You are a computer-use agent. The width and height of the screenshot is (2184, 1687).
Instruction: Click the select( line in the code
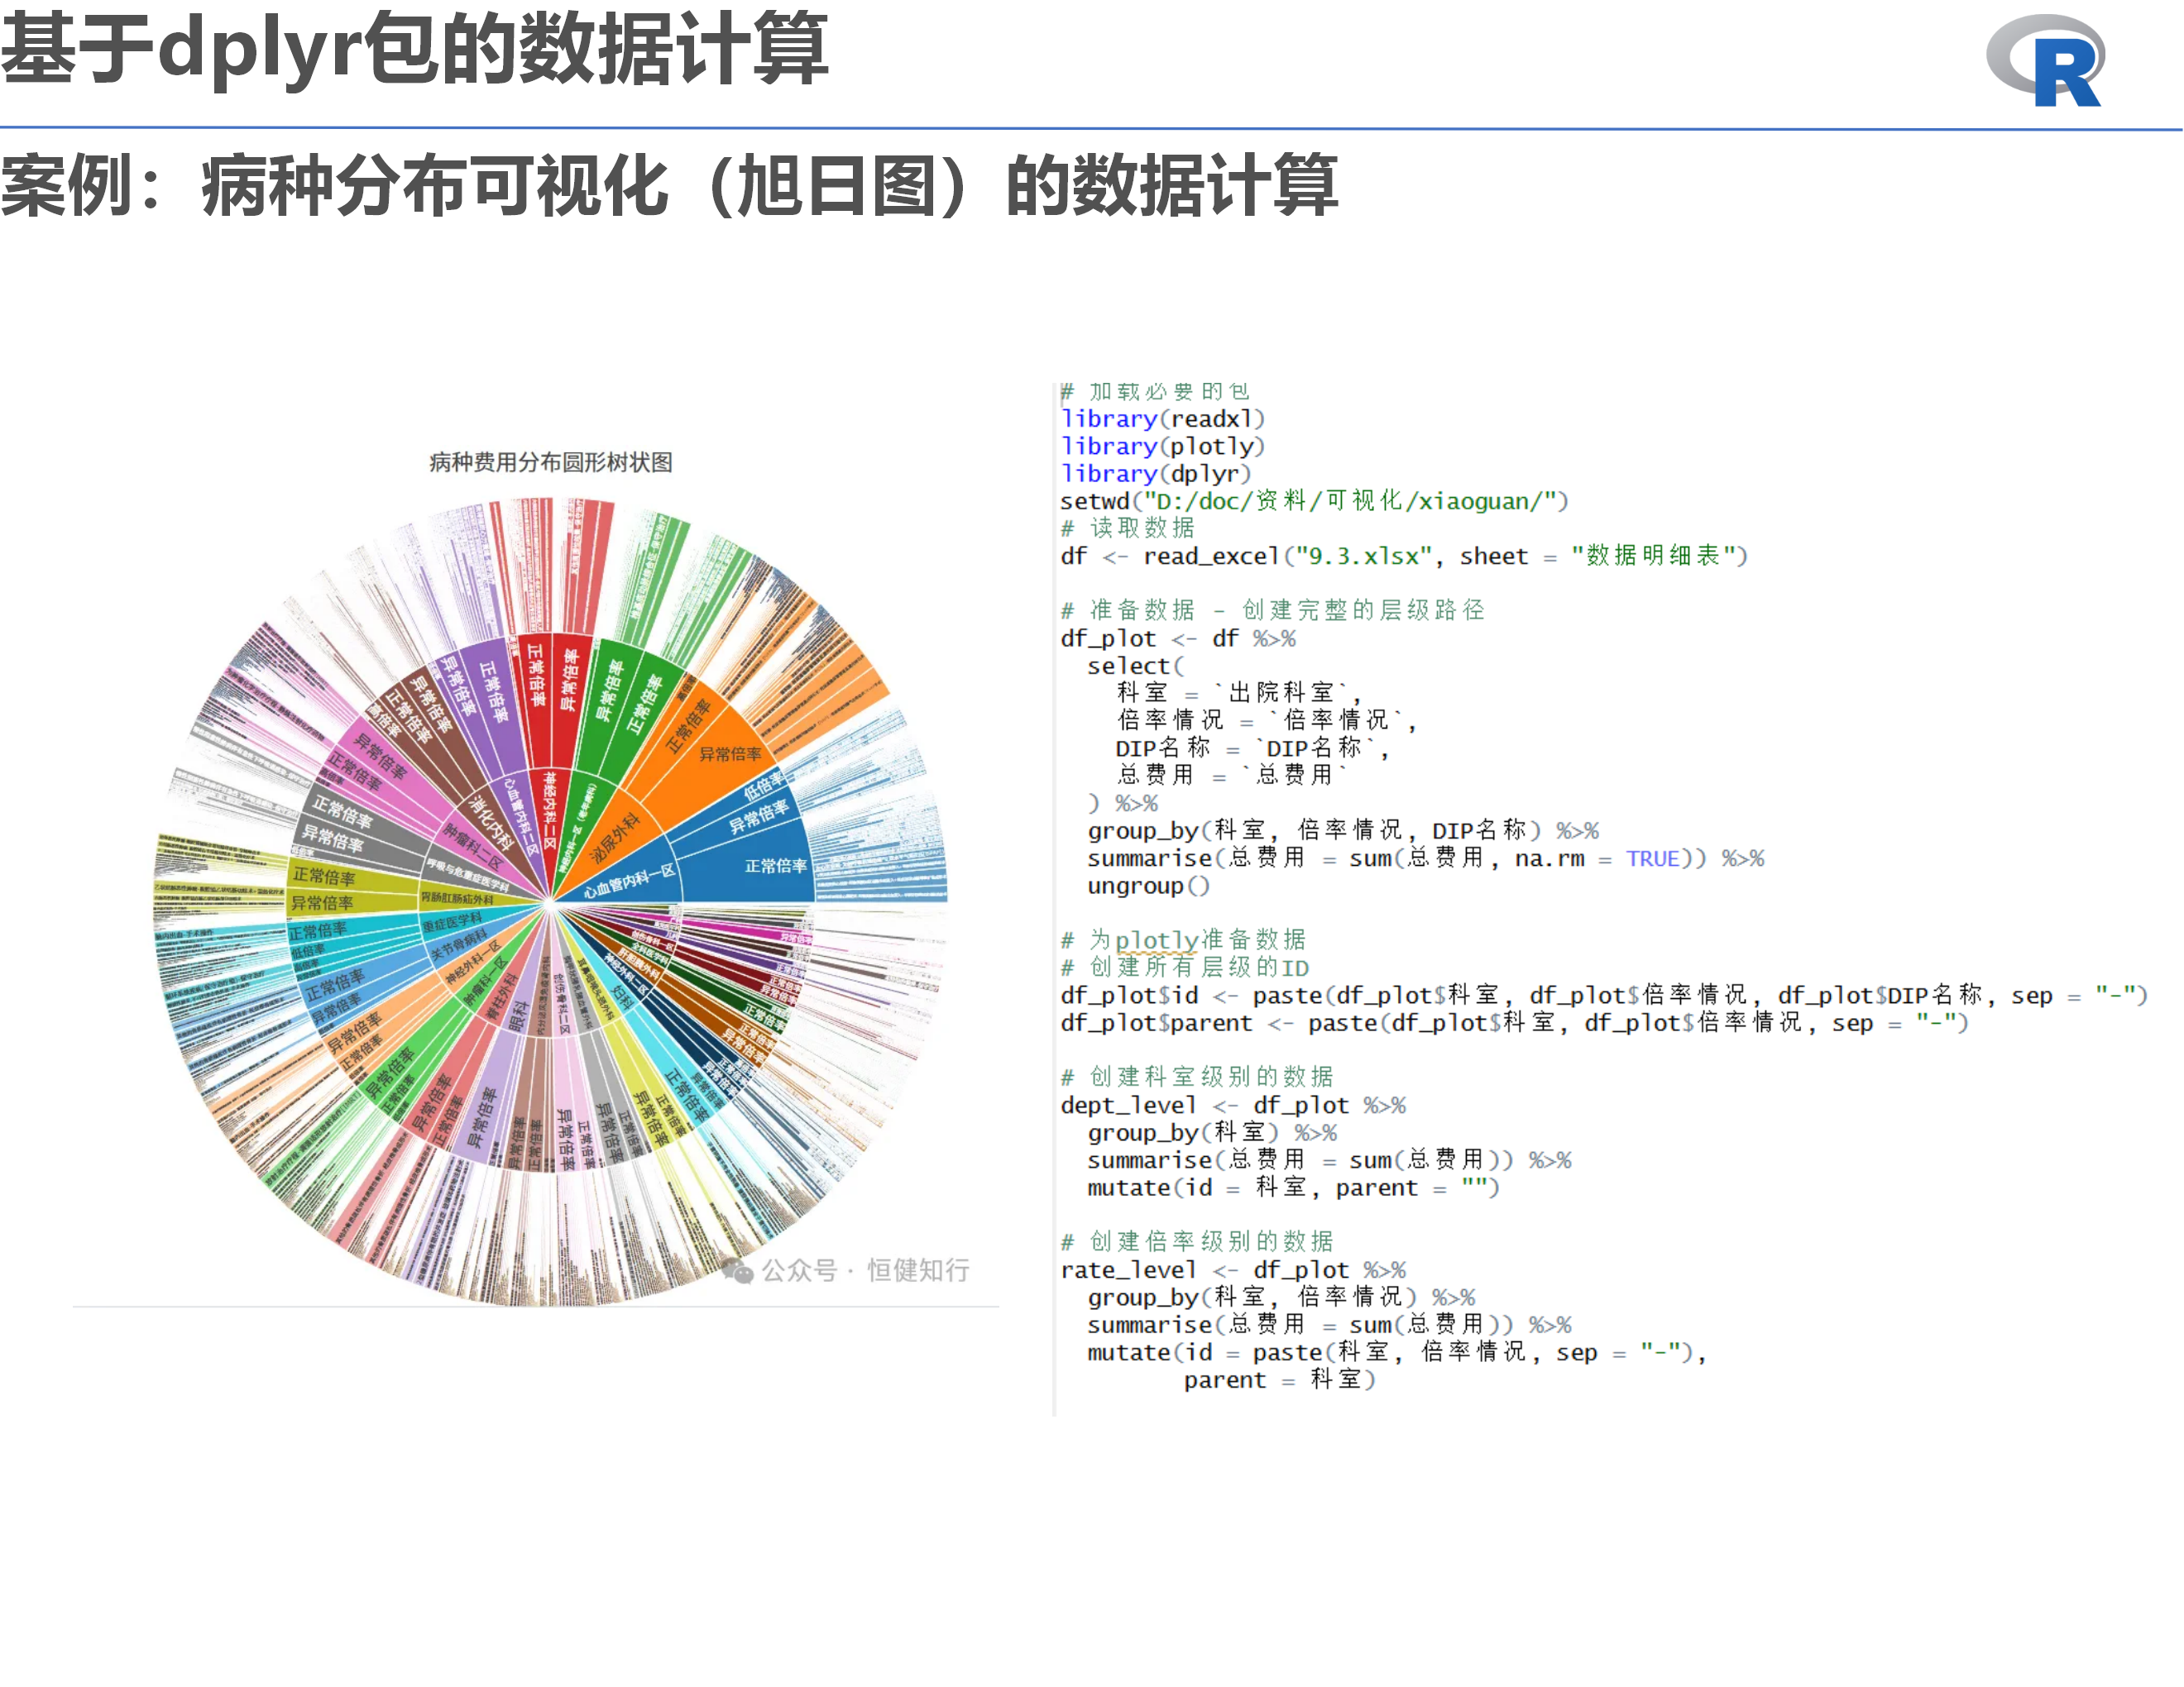point(1136,666)
